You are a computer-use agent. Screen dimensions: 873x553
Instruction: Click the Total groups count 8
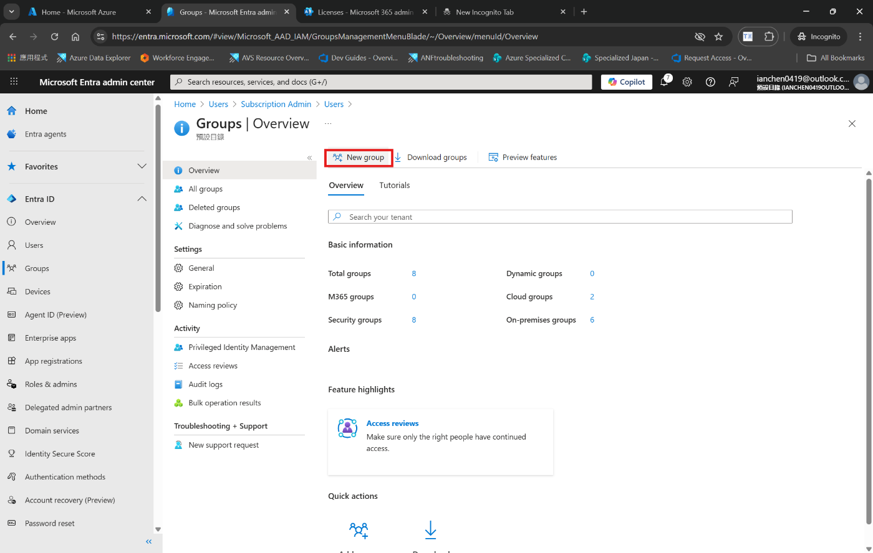[414, 273]
